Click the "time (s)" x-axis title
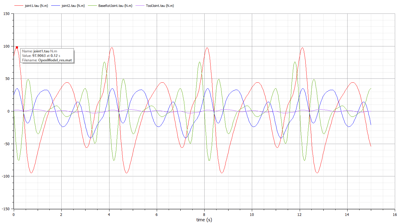 [205, 220]
